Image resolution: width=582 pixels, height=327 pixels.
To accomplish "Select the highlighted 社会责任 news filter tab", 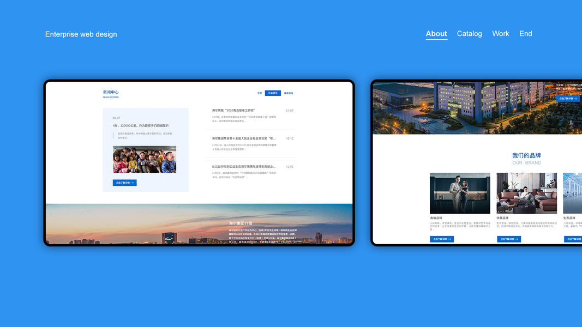I will pos(273,93).
